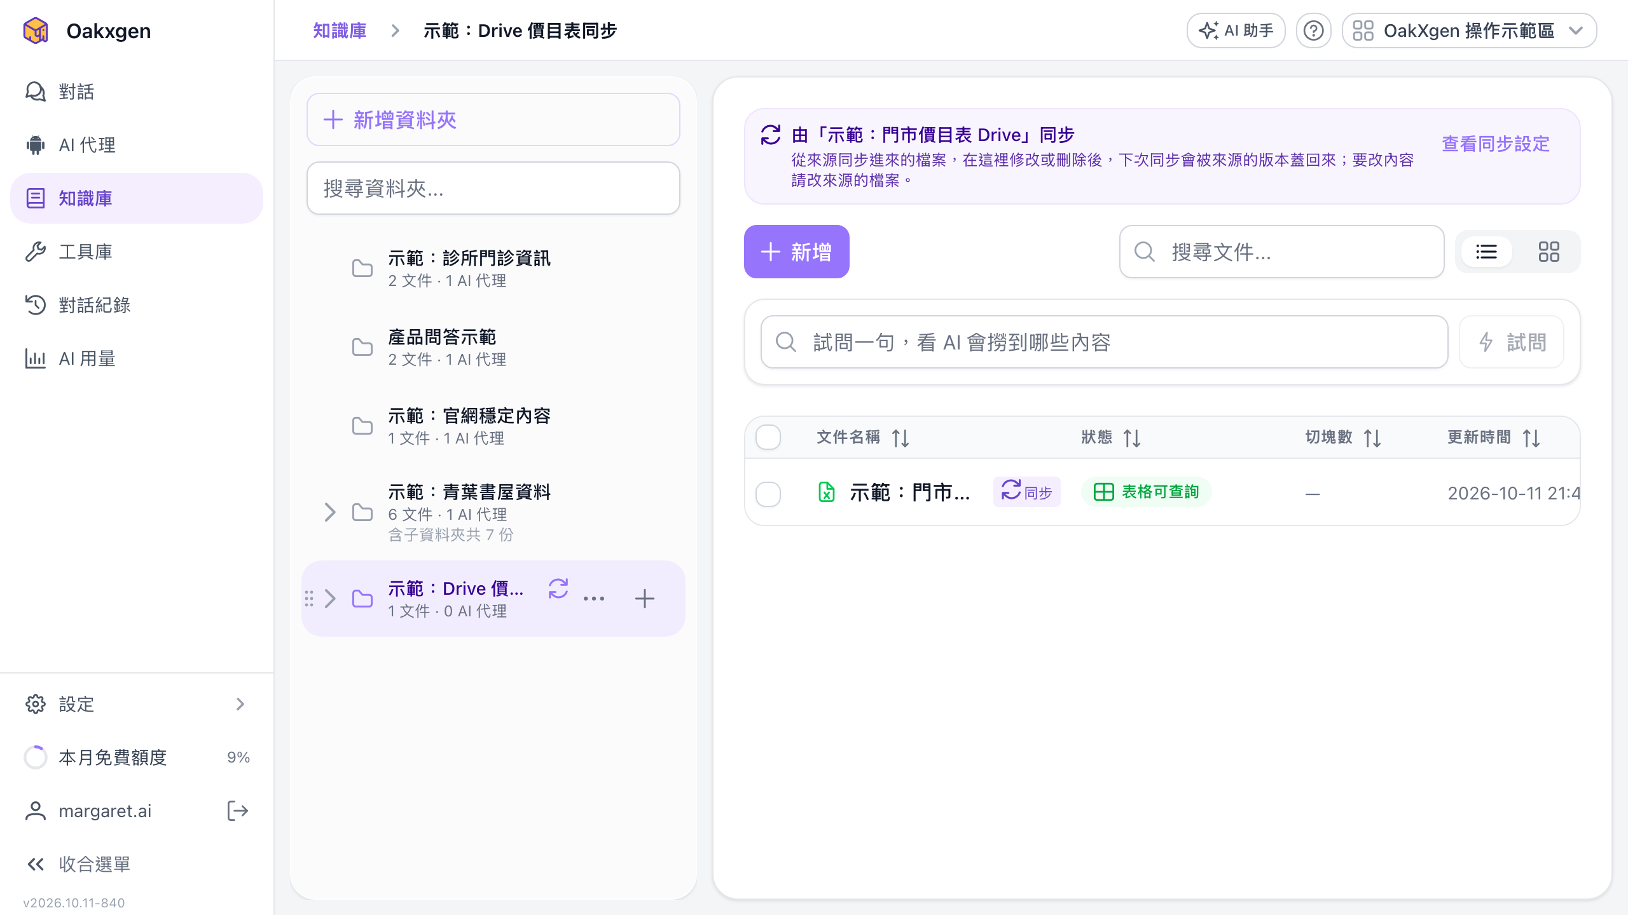Switch to list view icon
Image resolution: width=1628 pixels, height=915 pixels.
coord(1486,252)
